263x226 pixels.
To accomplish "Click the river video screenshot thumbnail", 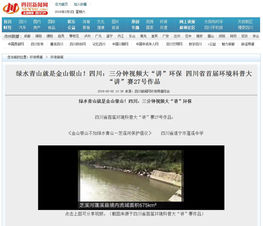I will coord(131,178).
